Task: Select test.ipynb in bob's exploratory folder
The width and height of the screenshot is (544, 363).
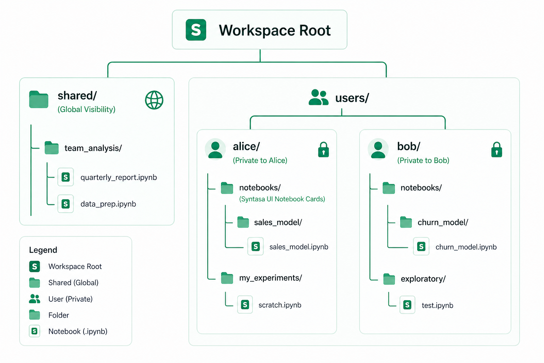Action: 437,305
